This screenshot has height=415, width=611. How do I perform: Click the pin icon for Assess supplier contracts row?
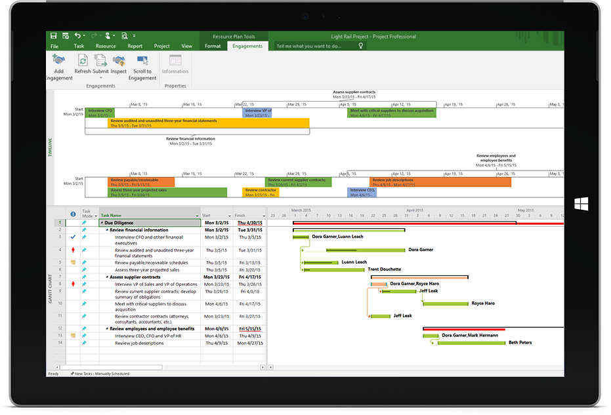84,277
